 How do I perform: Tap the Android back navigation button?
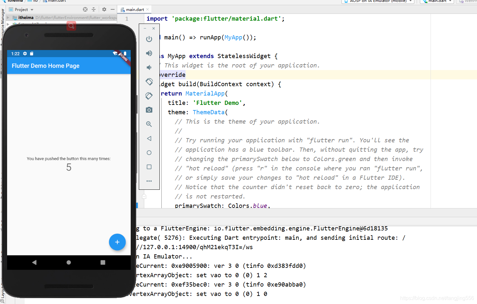click(34, 262)
